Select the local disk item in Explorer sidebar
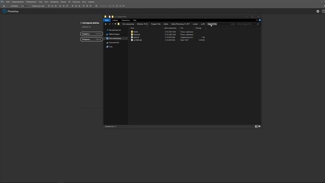 (114, 43)
